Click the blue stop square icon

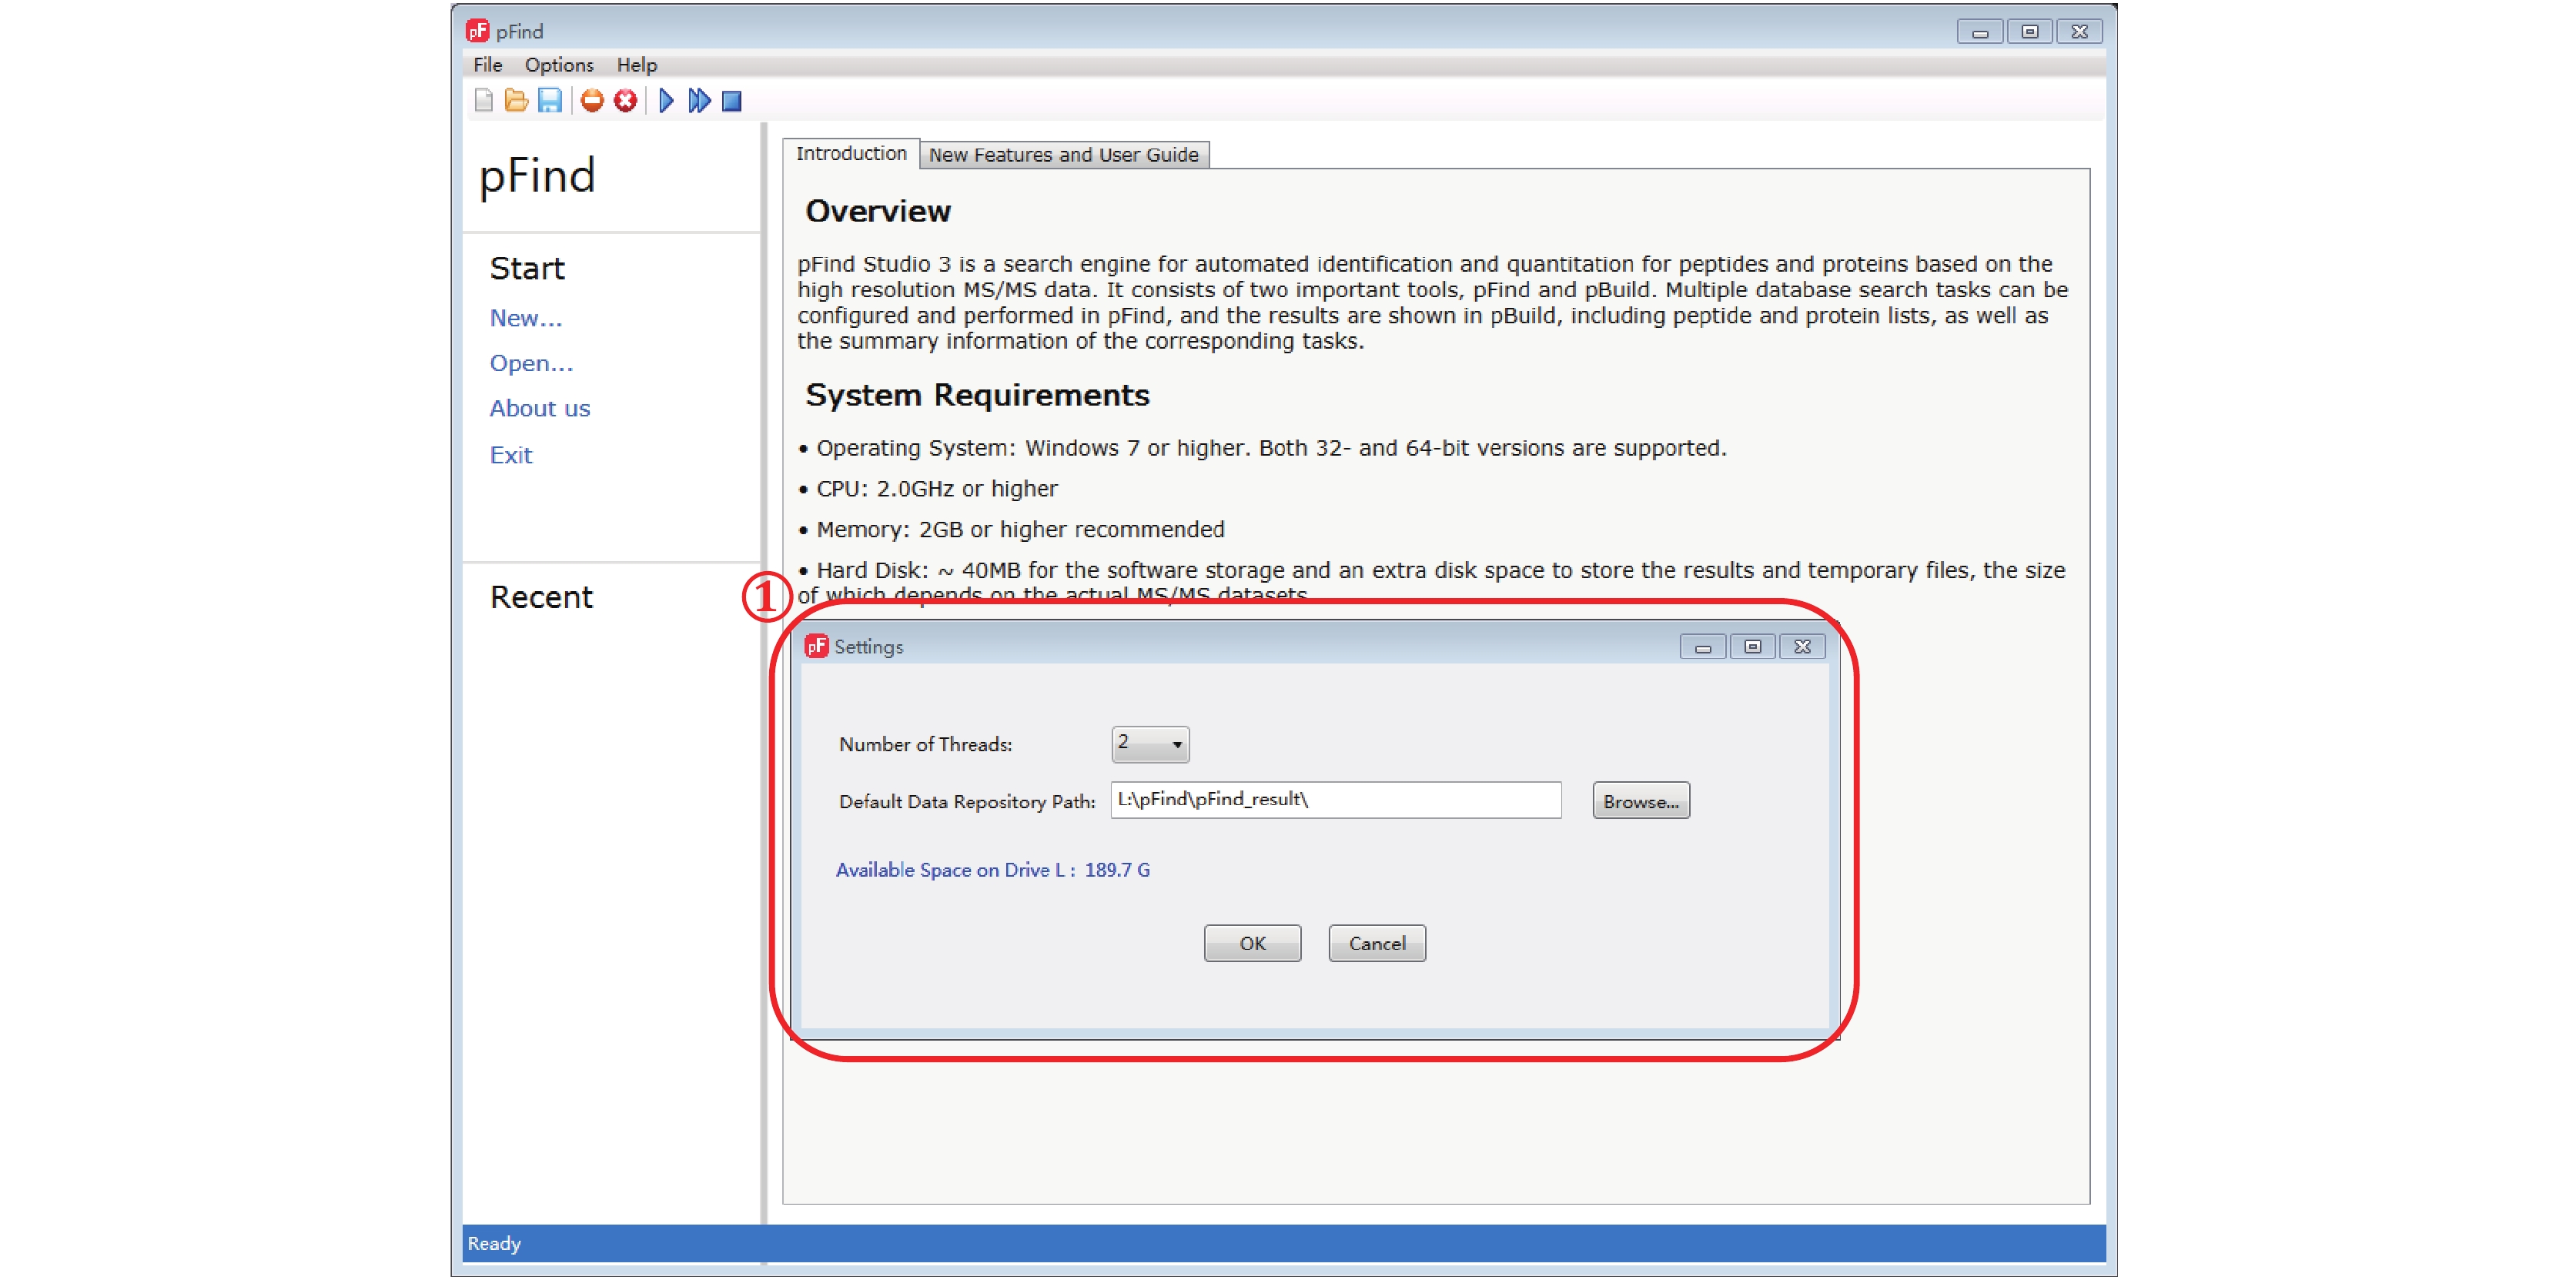tap(732, 101)
